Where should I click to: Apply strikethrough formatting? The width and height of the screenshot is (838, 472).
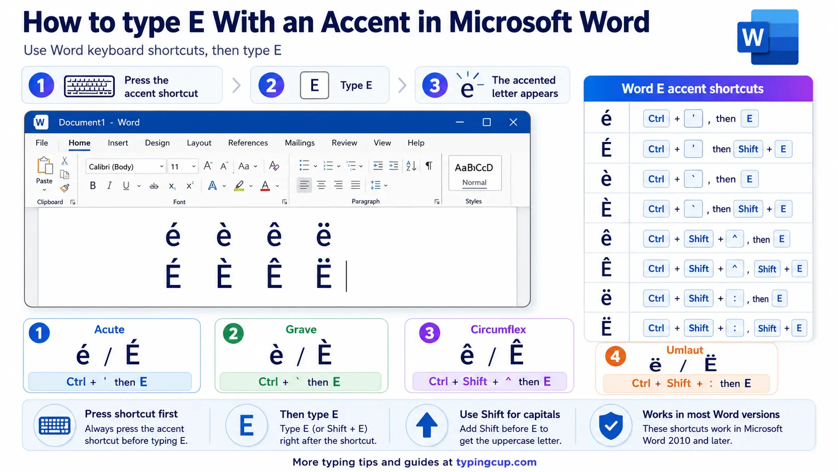pyautogui.click(x=154, y=186)
